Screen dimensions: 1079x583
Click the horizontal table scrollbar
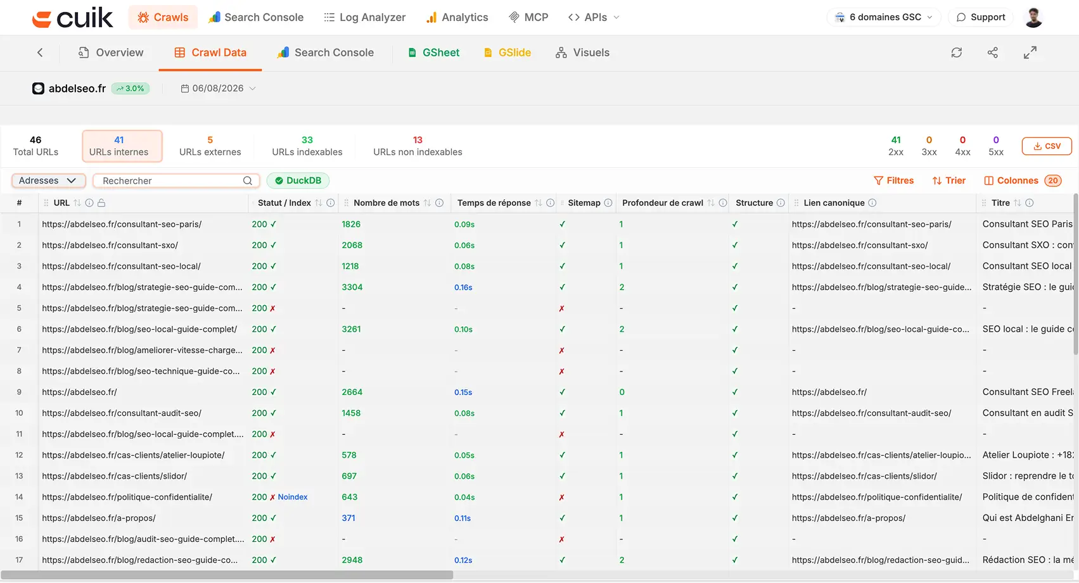point(227,575)
